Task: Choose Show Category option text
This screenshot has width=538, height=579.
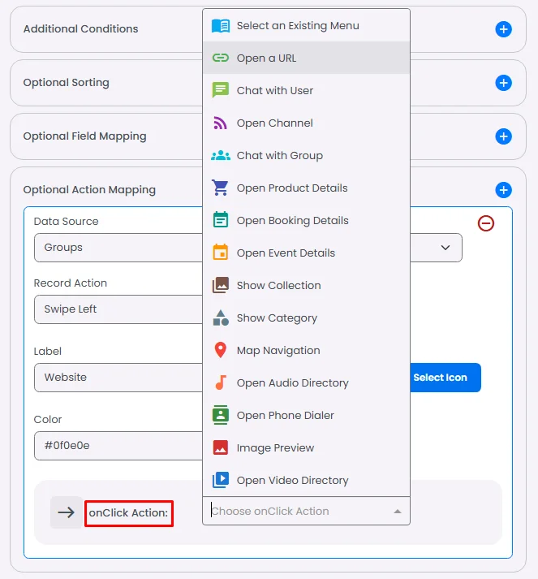Action: coord(278,318)
